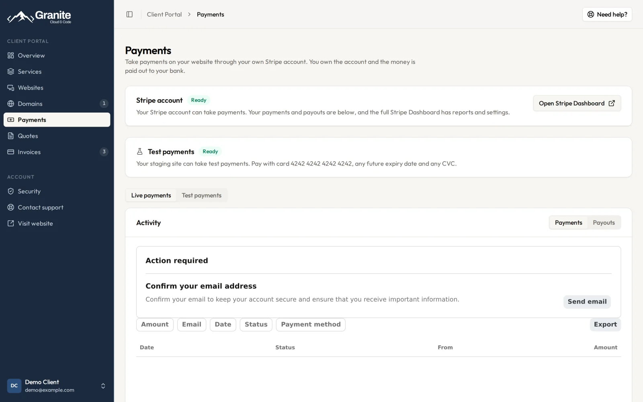643x402 pixels.
Task: Click the Contact support lifebuoy icon
Action: 11,207
